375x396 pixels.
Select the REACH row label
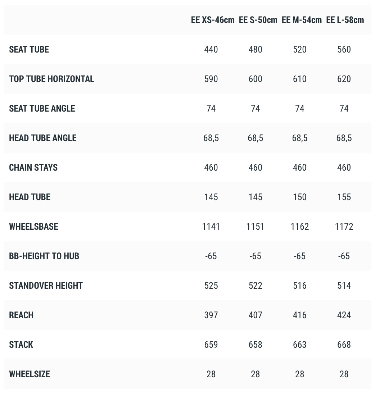tap(21, 315)
